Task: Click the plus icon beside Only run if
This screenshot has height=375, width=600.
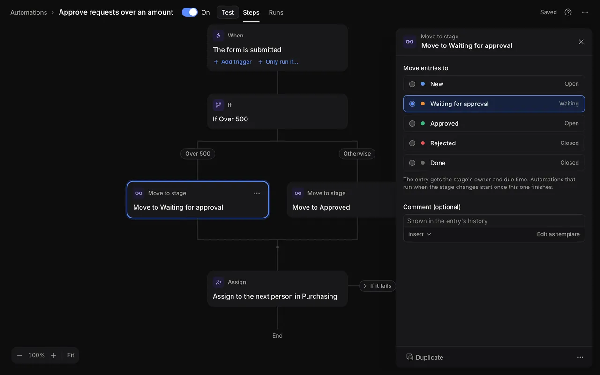Action: point(261,62)
